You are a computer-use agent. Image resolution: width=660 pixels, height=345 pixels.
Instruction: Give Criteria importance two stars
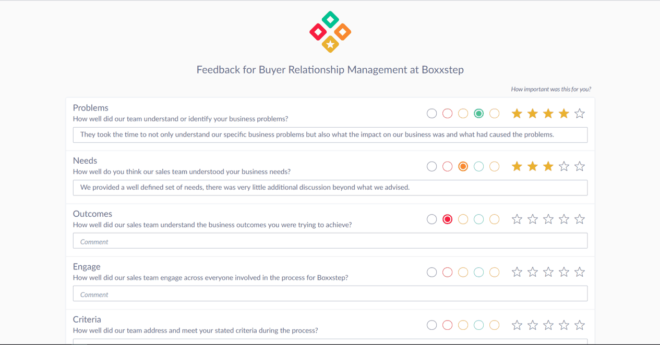tap(532, 325)
